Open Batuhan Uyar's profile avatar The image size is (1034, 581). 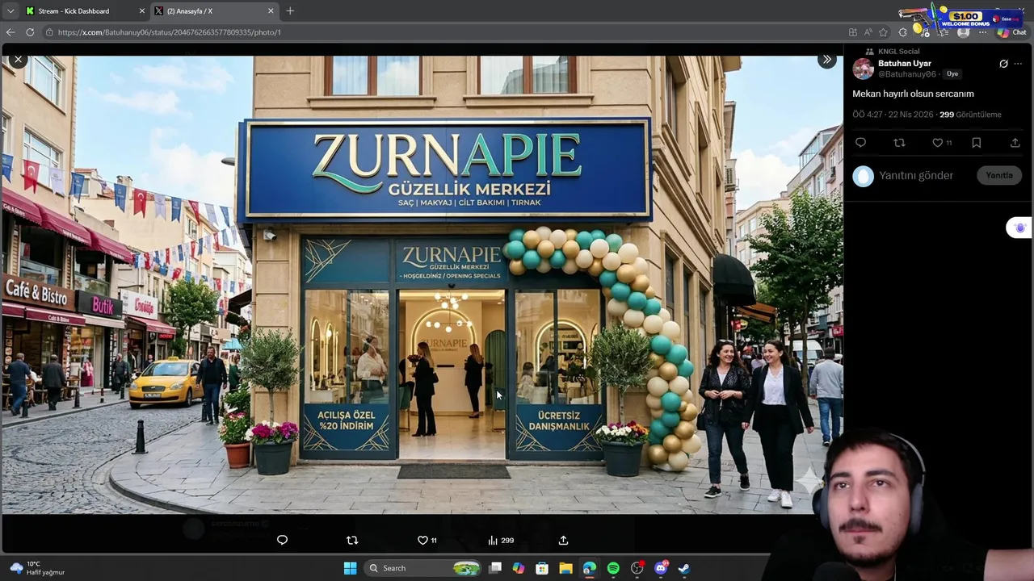click(864, 69)
